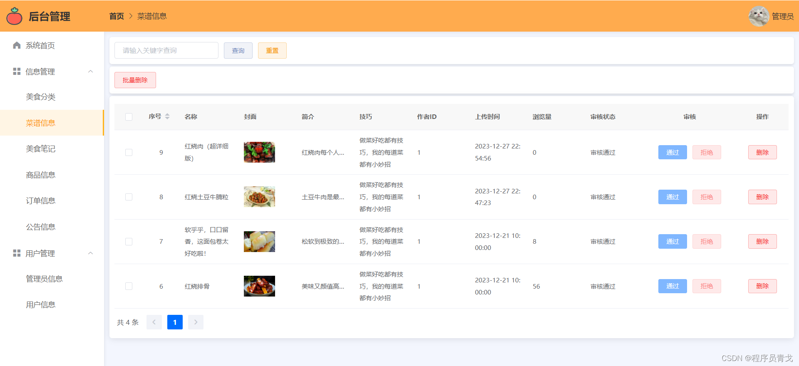
Task: Click the grid icon beside 信息管理
Action: point(17,72)
